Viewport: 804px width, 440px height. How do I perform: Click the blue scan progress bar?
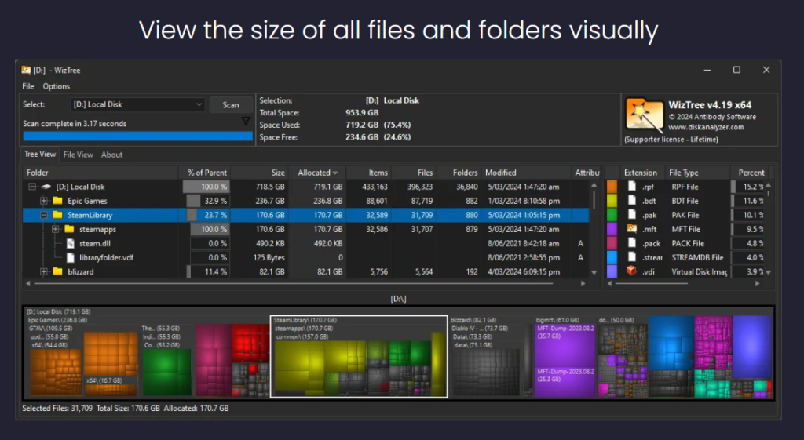(138, 136)
